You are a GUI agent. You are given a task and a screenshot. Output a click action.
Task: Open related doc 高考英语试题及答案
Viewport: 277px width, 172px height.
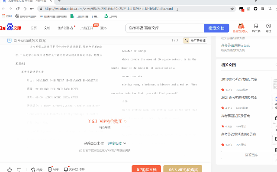[235, 116]
